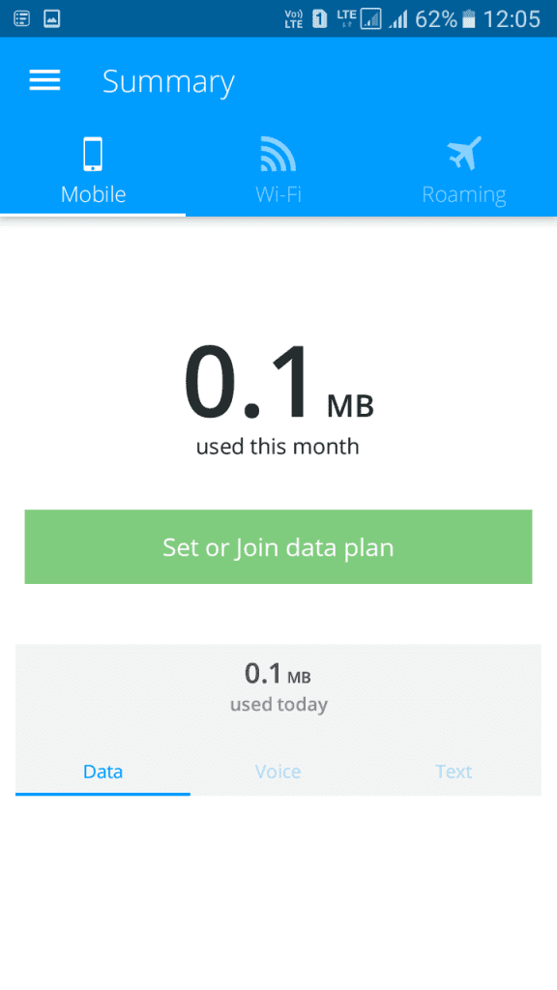Open the hamburger navigation menu
557x990 pixels.
[x=44, y=81]
